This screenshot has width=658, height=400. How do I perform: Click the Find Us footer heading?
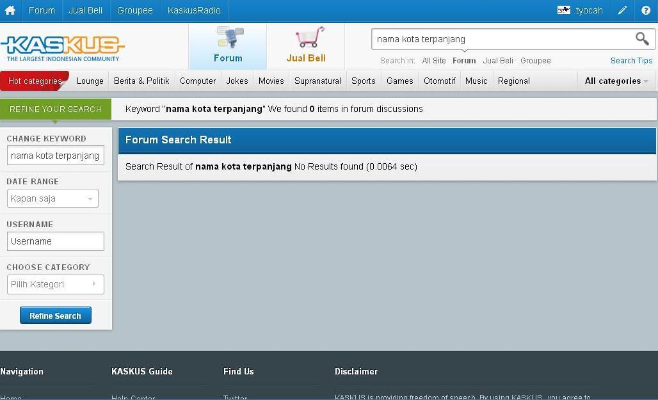tap(238, 371)
